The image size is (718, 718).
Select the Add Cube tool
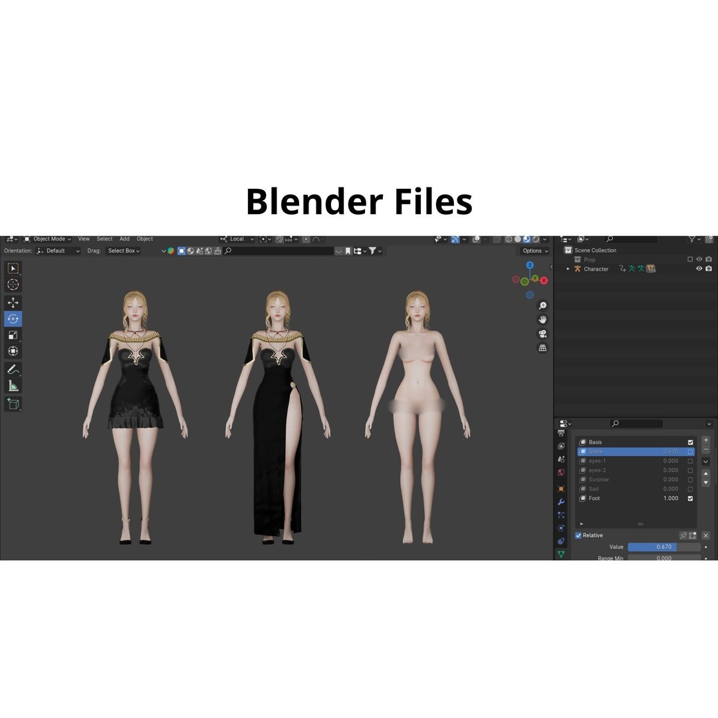pos(13,404)
